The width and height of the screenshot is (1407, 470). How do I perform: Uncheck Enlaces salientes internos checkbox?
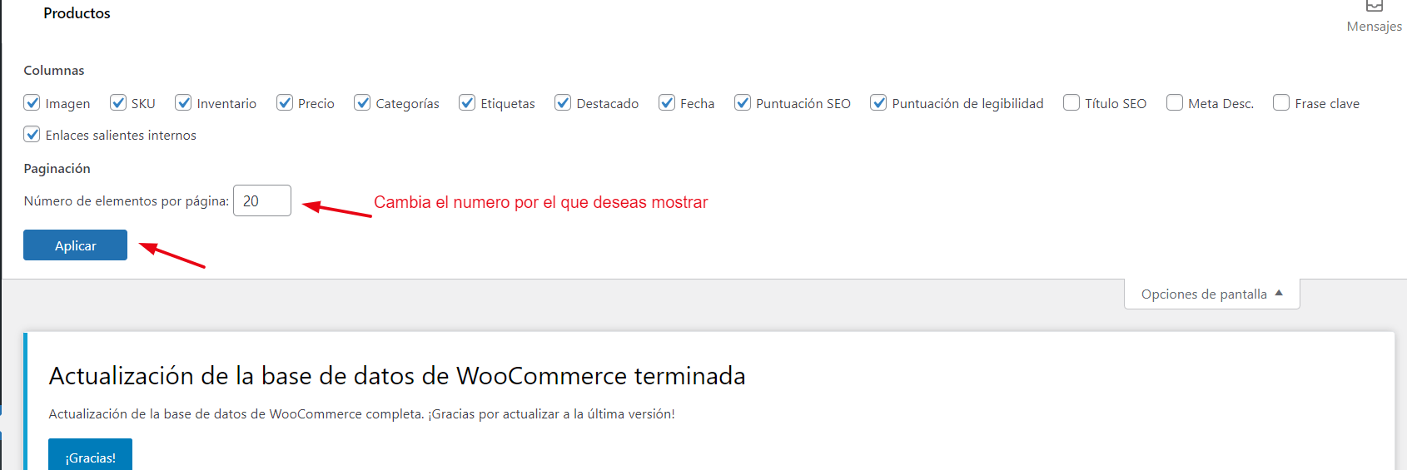pos(32,134)
